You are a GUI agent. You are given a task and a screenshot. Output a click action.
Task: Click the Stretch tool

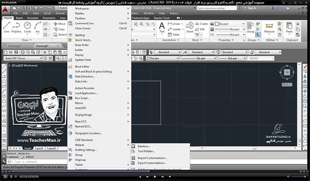[x=60, y=34]
